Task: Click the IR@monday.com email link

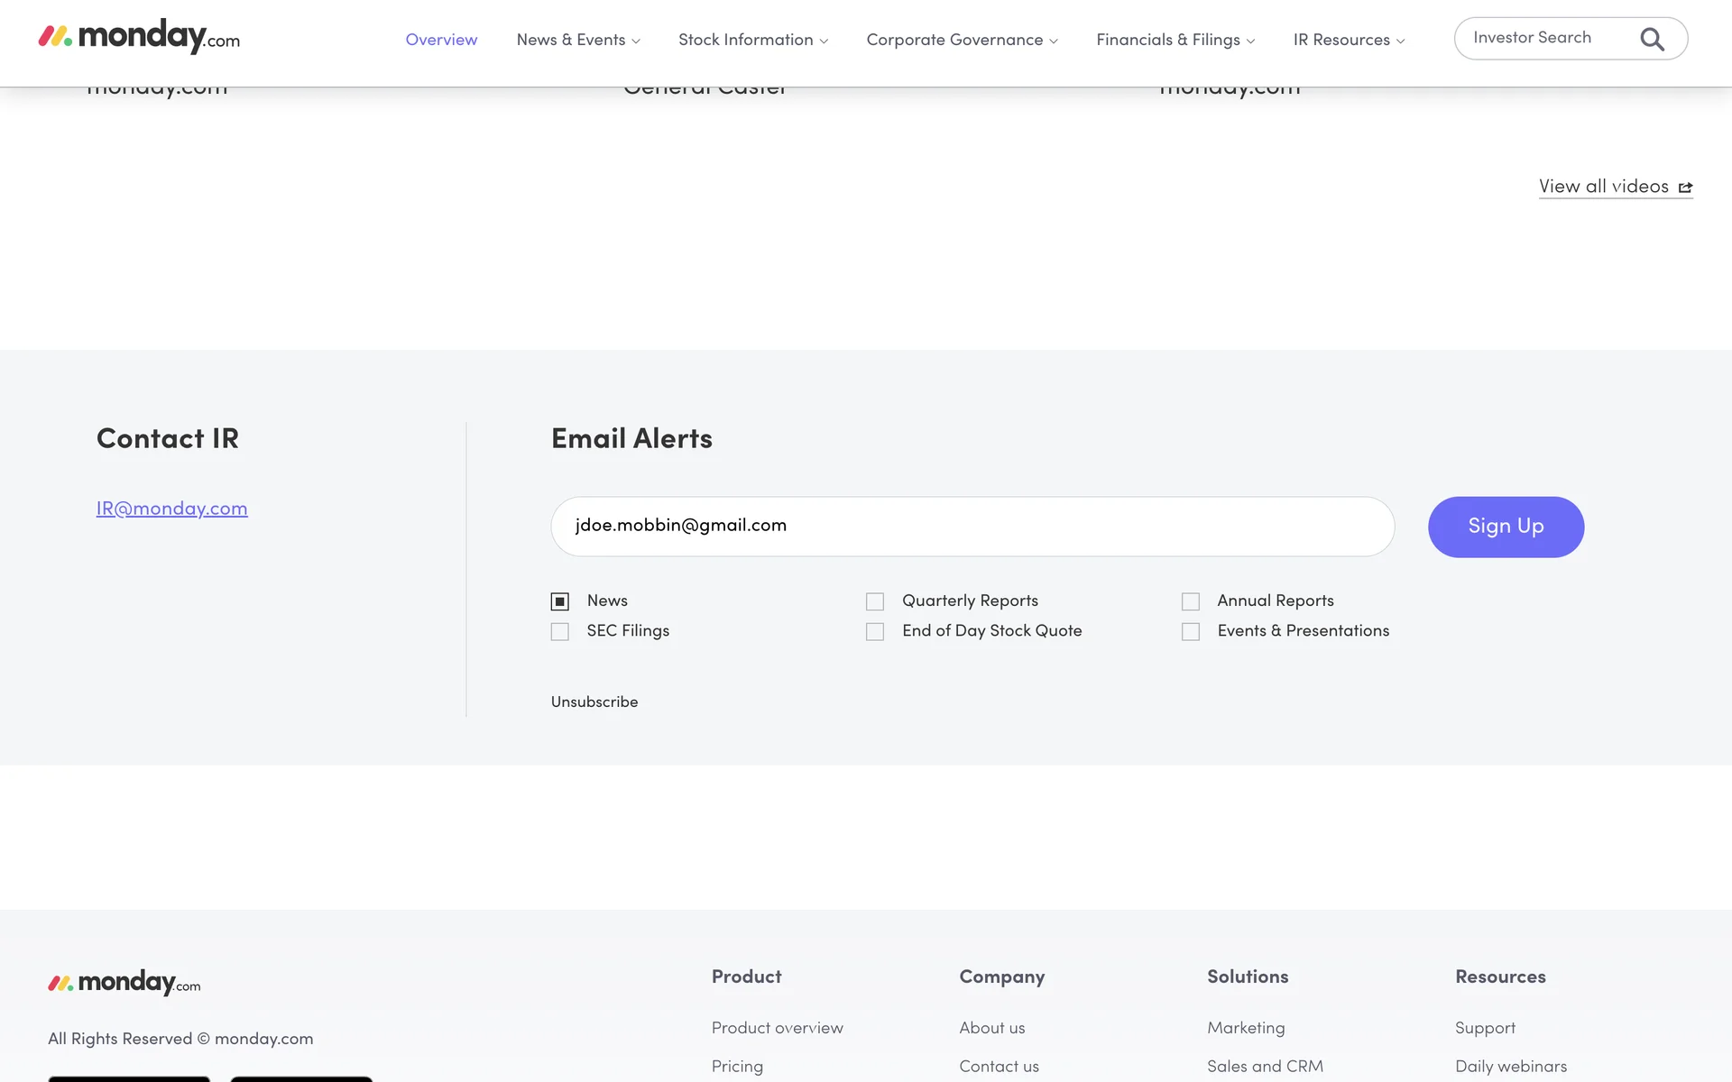Action: [x=171, y=509]
